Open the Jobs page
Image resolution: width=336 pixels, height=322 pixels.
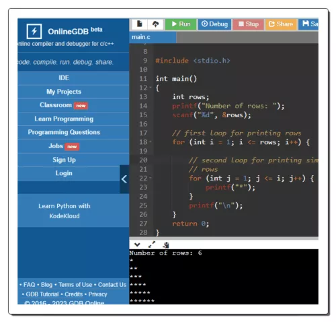(x=56, y=146)
